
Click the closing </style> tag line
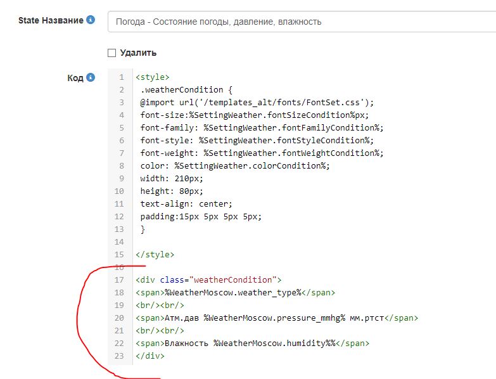tap(155, 255)
